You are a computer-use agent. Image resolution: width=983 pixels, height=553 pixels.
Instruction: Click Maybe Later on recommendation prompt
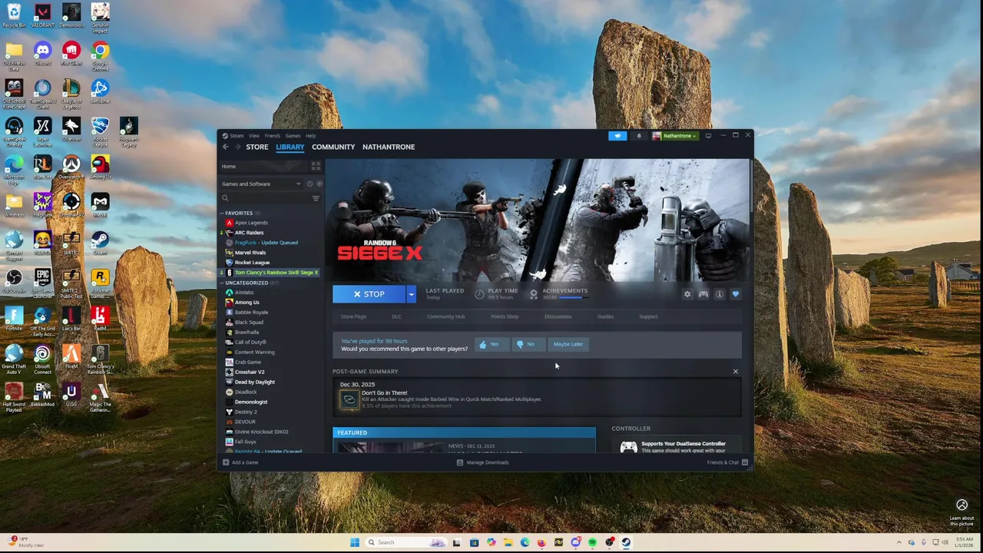(x=568, y=344)
